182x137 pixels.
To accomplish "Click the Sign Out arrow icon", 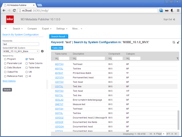I will pyautogui.click(x=174, y=19).
